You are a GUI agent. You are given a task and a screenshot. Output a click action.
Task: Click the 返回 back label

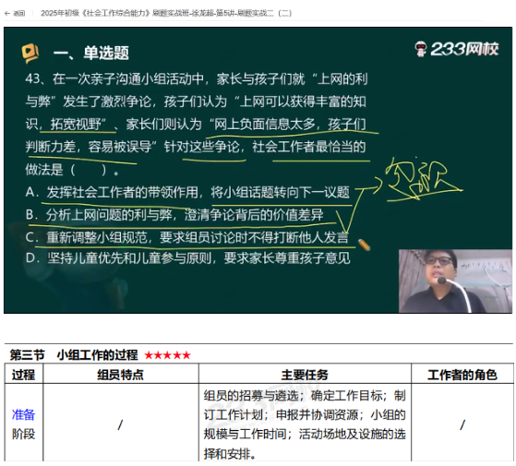(x=19, y=14)
